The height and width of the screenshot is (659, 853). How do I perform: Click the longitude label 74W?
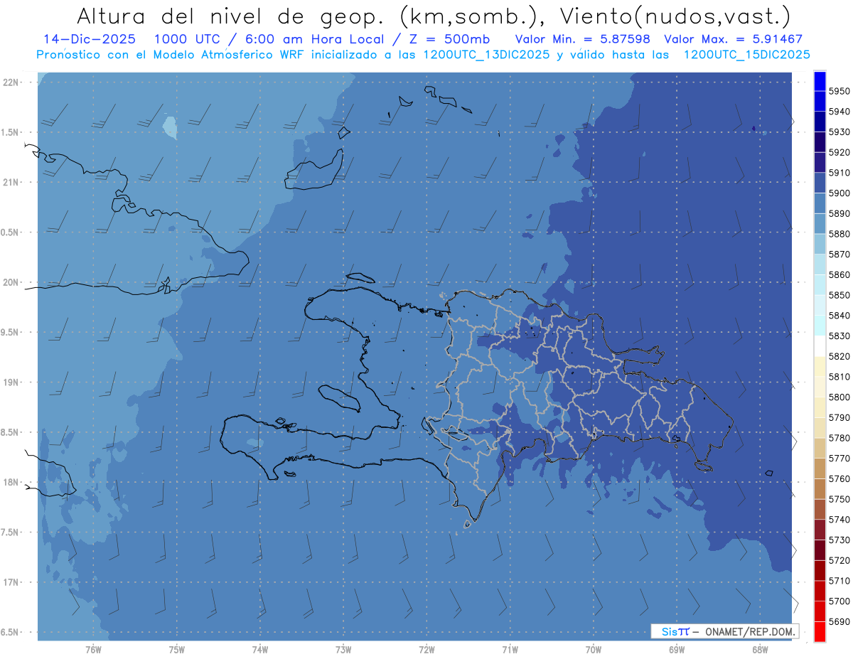click(x=259, y=650)
